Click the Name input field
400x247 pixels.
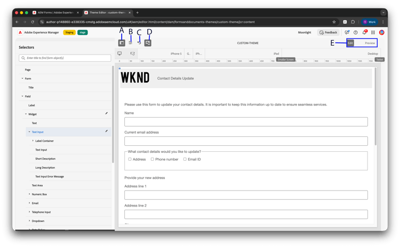point(246,122)
